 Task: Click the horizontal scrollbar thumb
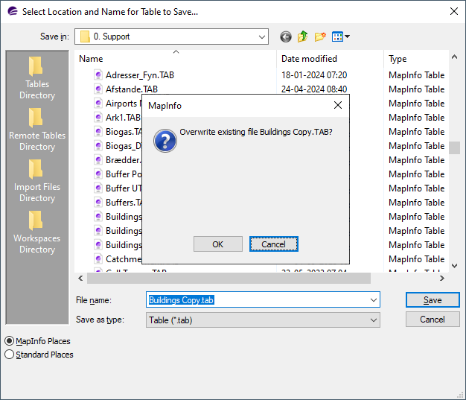pyautogui.click(x=229, y=279)
